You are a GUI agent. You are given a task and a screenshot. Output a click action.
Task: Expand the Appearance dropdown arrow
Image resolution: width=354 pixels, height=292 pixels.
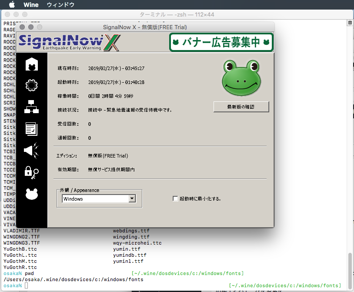point(132,199)
